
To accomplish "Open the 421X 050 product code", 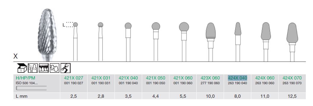I will pyautogui.click(x=155, y=78).
